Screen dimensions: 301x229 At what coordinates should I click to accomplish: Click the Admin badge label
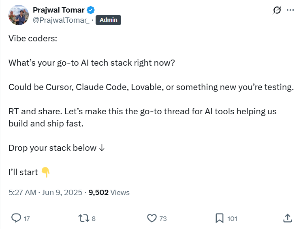point(108,20)
